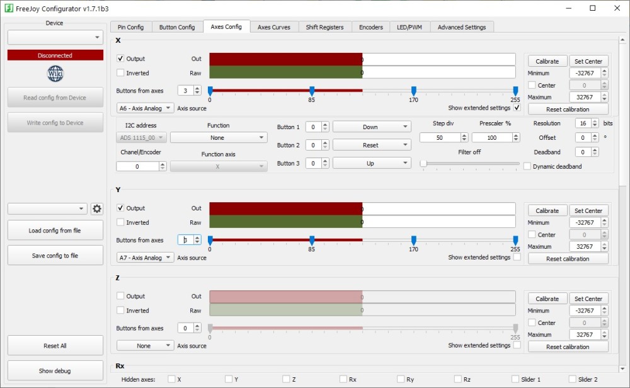Enable Output checkbox for Z axis
The width and height of the screenshot is (630, 388).
pyautogui.click(x=120, y=296)
